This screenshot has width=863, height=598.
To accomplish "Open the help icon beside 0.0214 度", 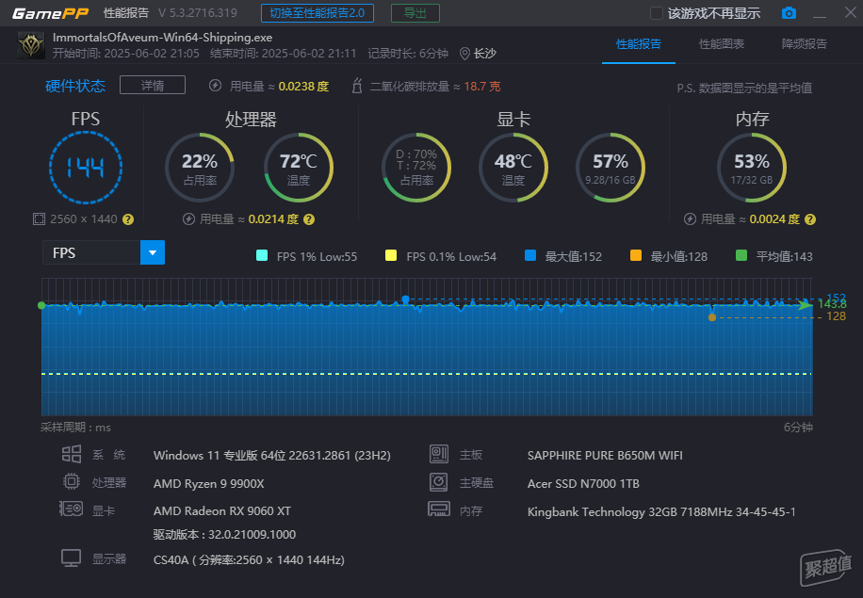I will (309, 219).
